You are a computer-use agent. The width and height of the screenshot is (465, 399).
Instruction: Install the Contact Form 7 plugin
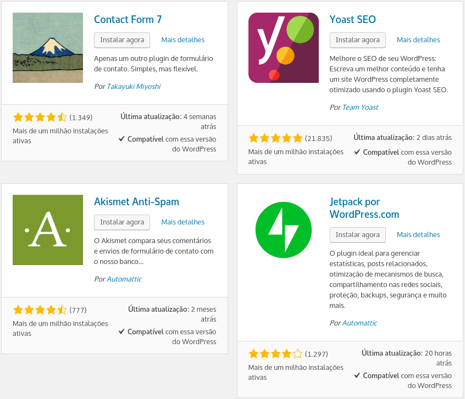121,40
